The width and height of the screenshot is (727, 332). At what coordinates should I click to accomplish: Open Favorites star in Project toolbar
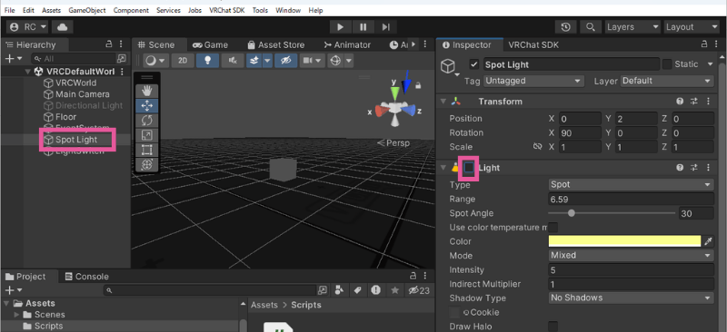tap(394, 290)
